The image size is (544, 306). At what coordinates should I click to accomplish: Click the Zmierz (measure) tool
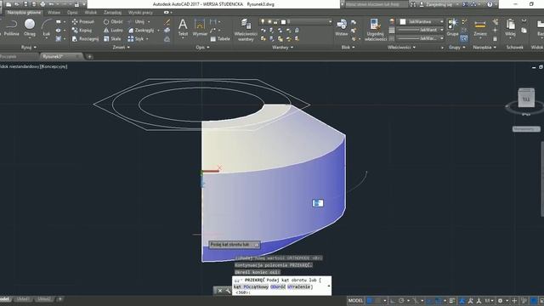click(x=480, y=28)
